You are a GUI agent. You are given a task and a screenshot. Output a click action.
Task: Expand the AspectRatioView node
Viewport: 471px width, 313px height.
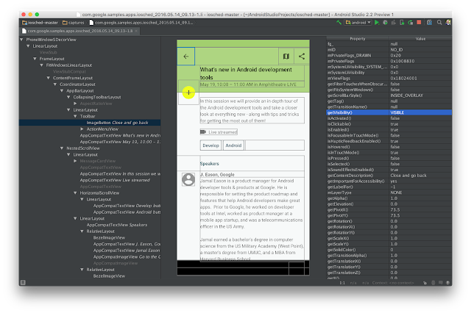point(75,104)
